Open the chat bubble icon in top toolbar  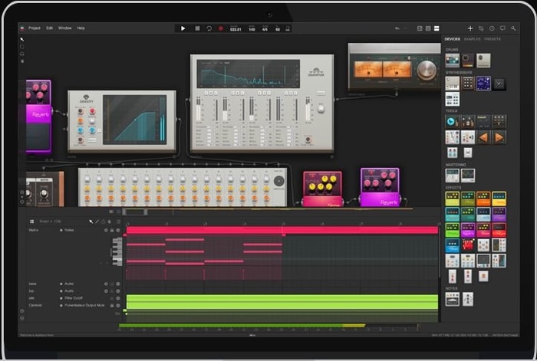502,28
